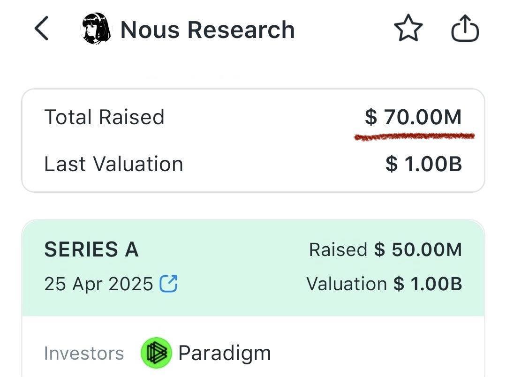
Task: Tap the 25 Apr 2025 round date
Action: [x=98, y=284]
